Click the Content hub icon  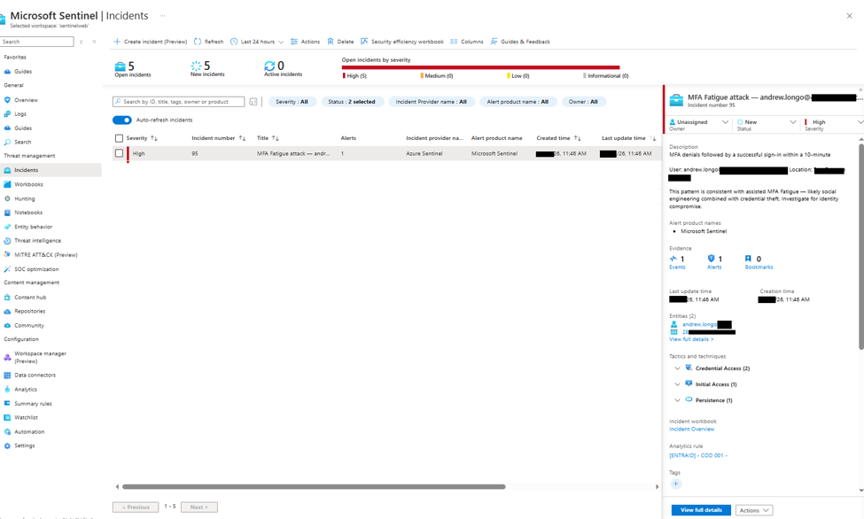pos(7,297)
